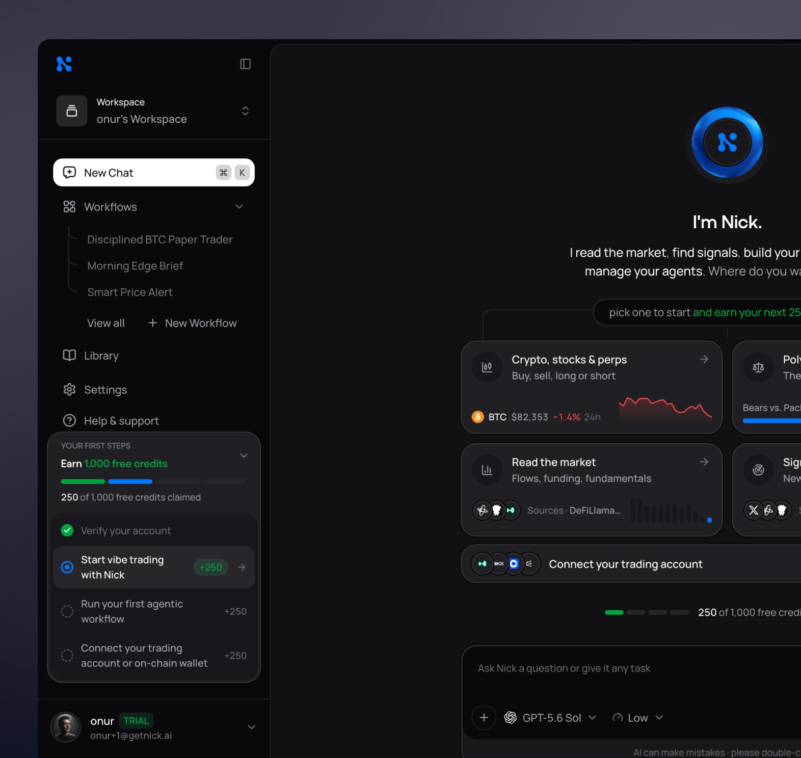Click the free credits progress bar in sidebar
The height and width of the screenshot is (758, 801).
pos(154,481)
